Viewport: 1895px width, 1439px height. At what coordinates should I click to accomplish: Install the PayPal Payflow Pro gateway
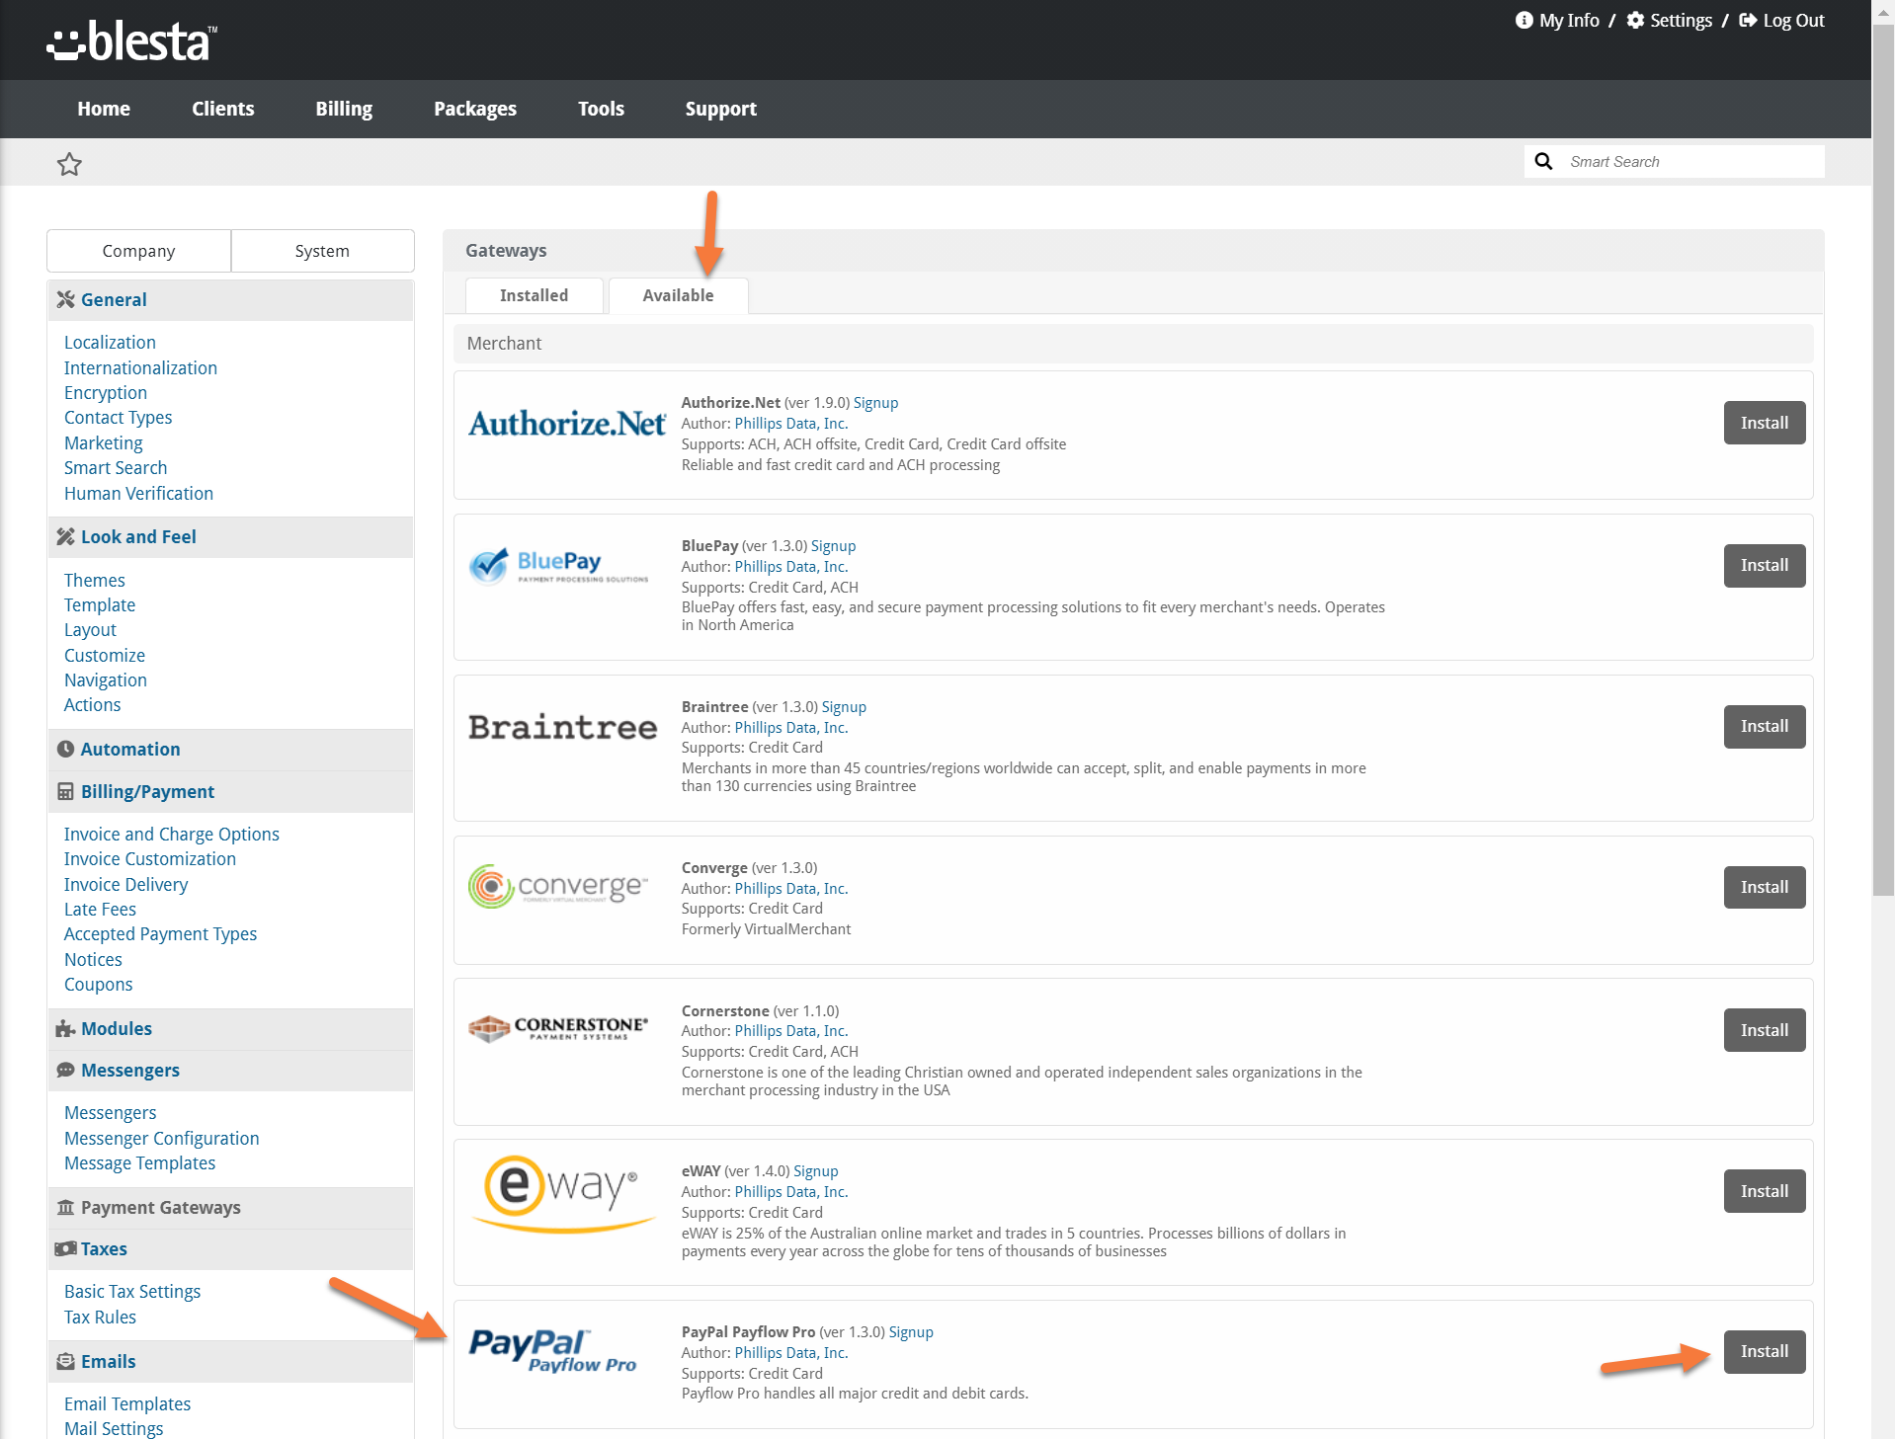(x=1764, y=1351)
